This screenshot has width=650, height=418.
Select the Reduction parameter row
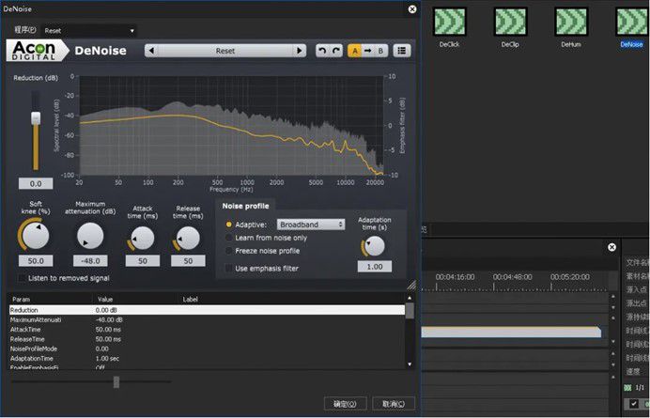207,310
